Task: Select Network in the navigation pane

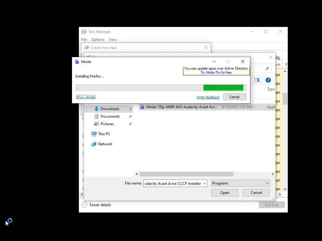Action: click(x=105, y=144)
